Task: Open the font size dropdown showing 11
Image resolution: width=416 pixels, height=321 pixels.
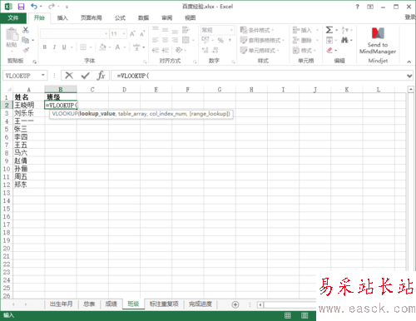Action: [124, 34]
